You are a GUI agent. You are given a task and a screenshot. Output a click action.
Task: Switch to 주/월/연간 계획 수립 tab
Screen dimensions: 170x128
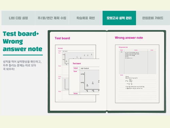coord(52,18)
